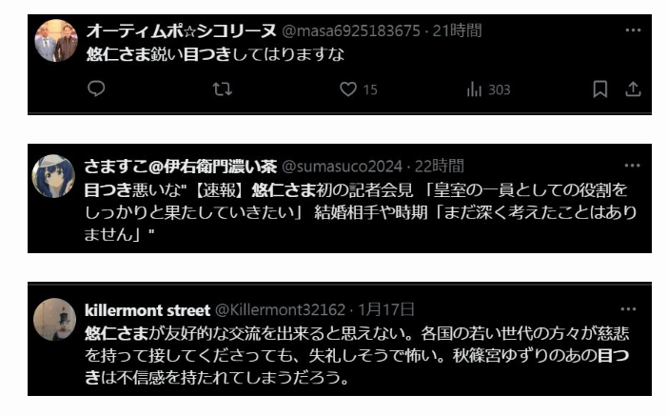Click display name killermont street
The image size is (668, 415).
point(147,309)
